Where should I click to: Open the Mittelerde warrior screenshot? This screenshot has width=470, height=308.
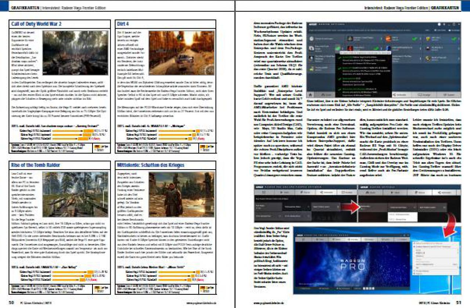pyautogui.click(x=182, y=194)
